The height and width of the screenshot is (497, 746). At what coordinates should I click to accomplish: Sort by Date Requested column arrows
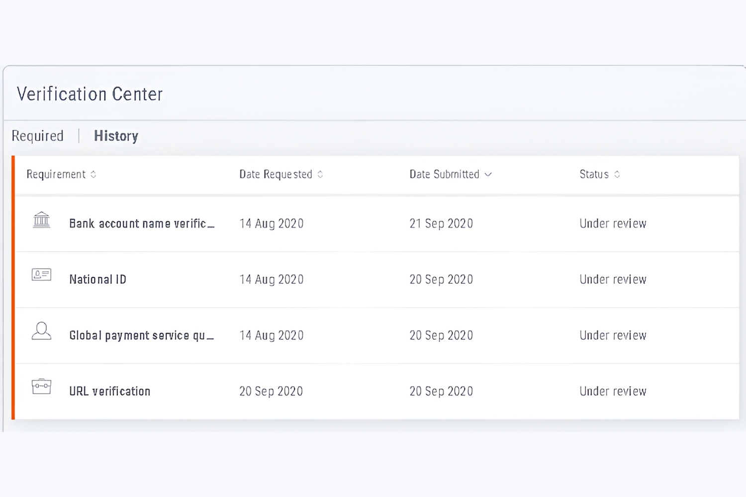click(x=320, y=174)
